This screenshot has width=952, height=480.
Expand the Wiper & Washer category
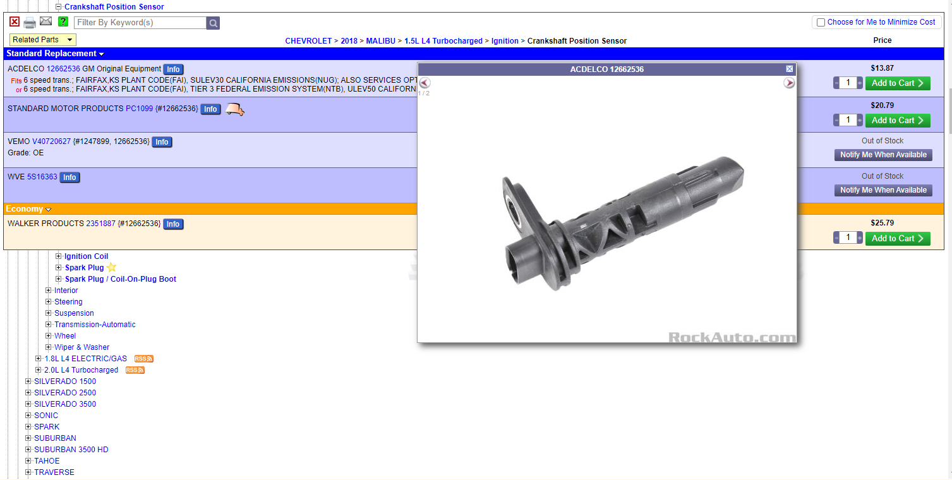click(x=49, y=347)
